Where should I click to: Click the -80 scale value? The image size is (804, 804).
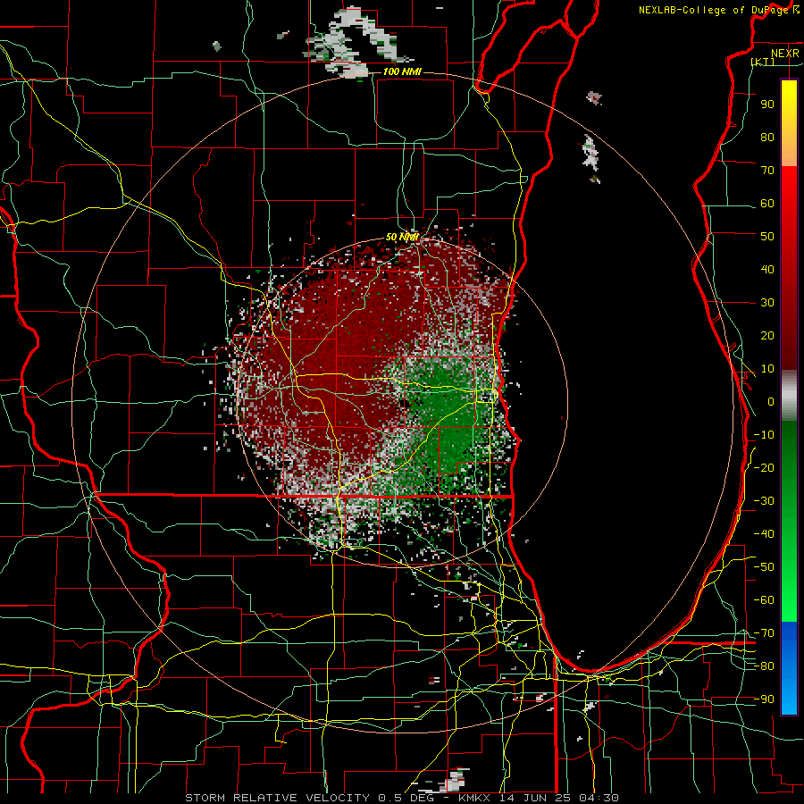pos(764,666)
